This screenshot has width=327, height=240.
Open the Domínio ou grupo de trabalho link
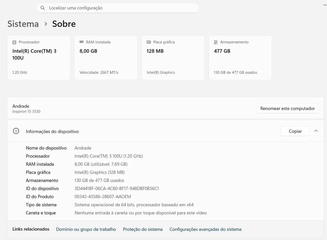(86, 229)
